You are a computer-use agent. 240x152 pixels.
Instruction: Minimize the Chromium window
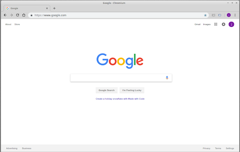(x=228, y=3)
